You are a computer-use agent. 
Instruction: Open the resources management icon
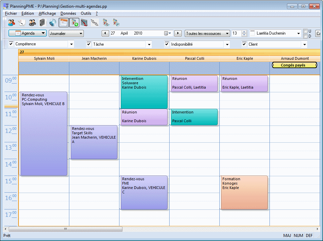click(x=31, y=22)
